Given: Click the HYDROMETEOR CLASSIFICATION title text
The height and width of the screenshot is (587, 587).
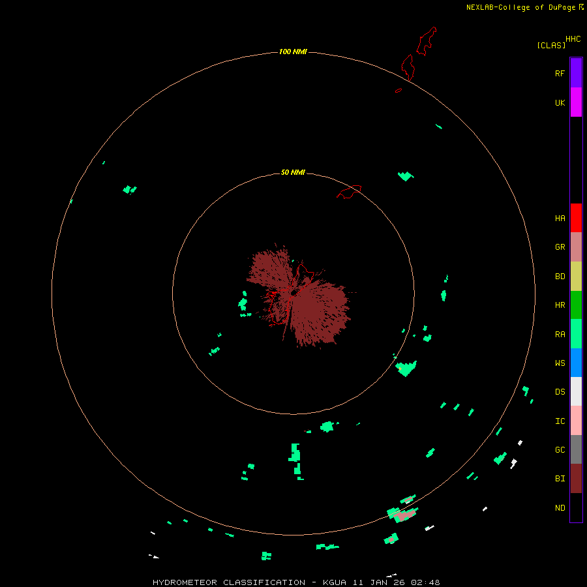Looking at the screenshot, I should pyautogui.click(x=229, y=582).
